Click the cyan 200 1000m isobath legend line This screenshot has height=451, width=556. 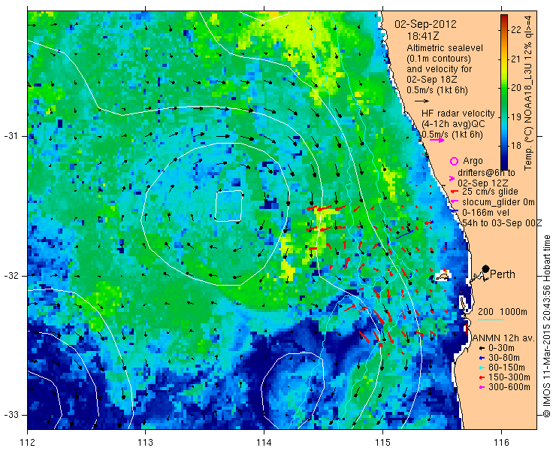tap(491, 320)
